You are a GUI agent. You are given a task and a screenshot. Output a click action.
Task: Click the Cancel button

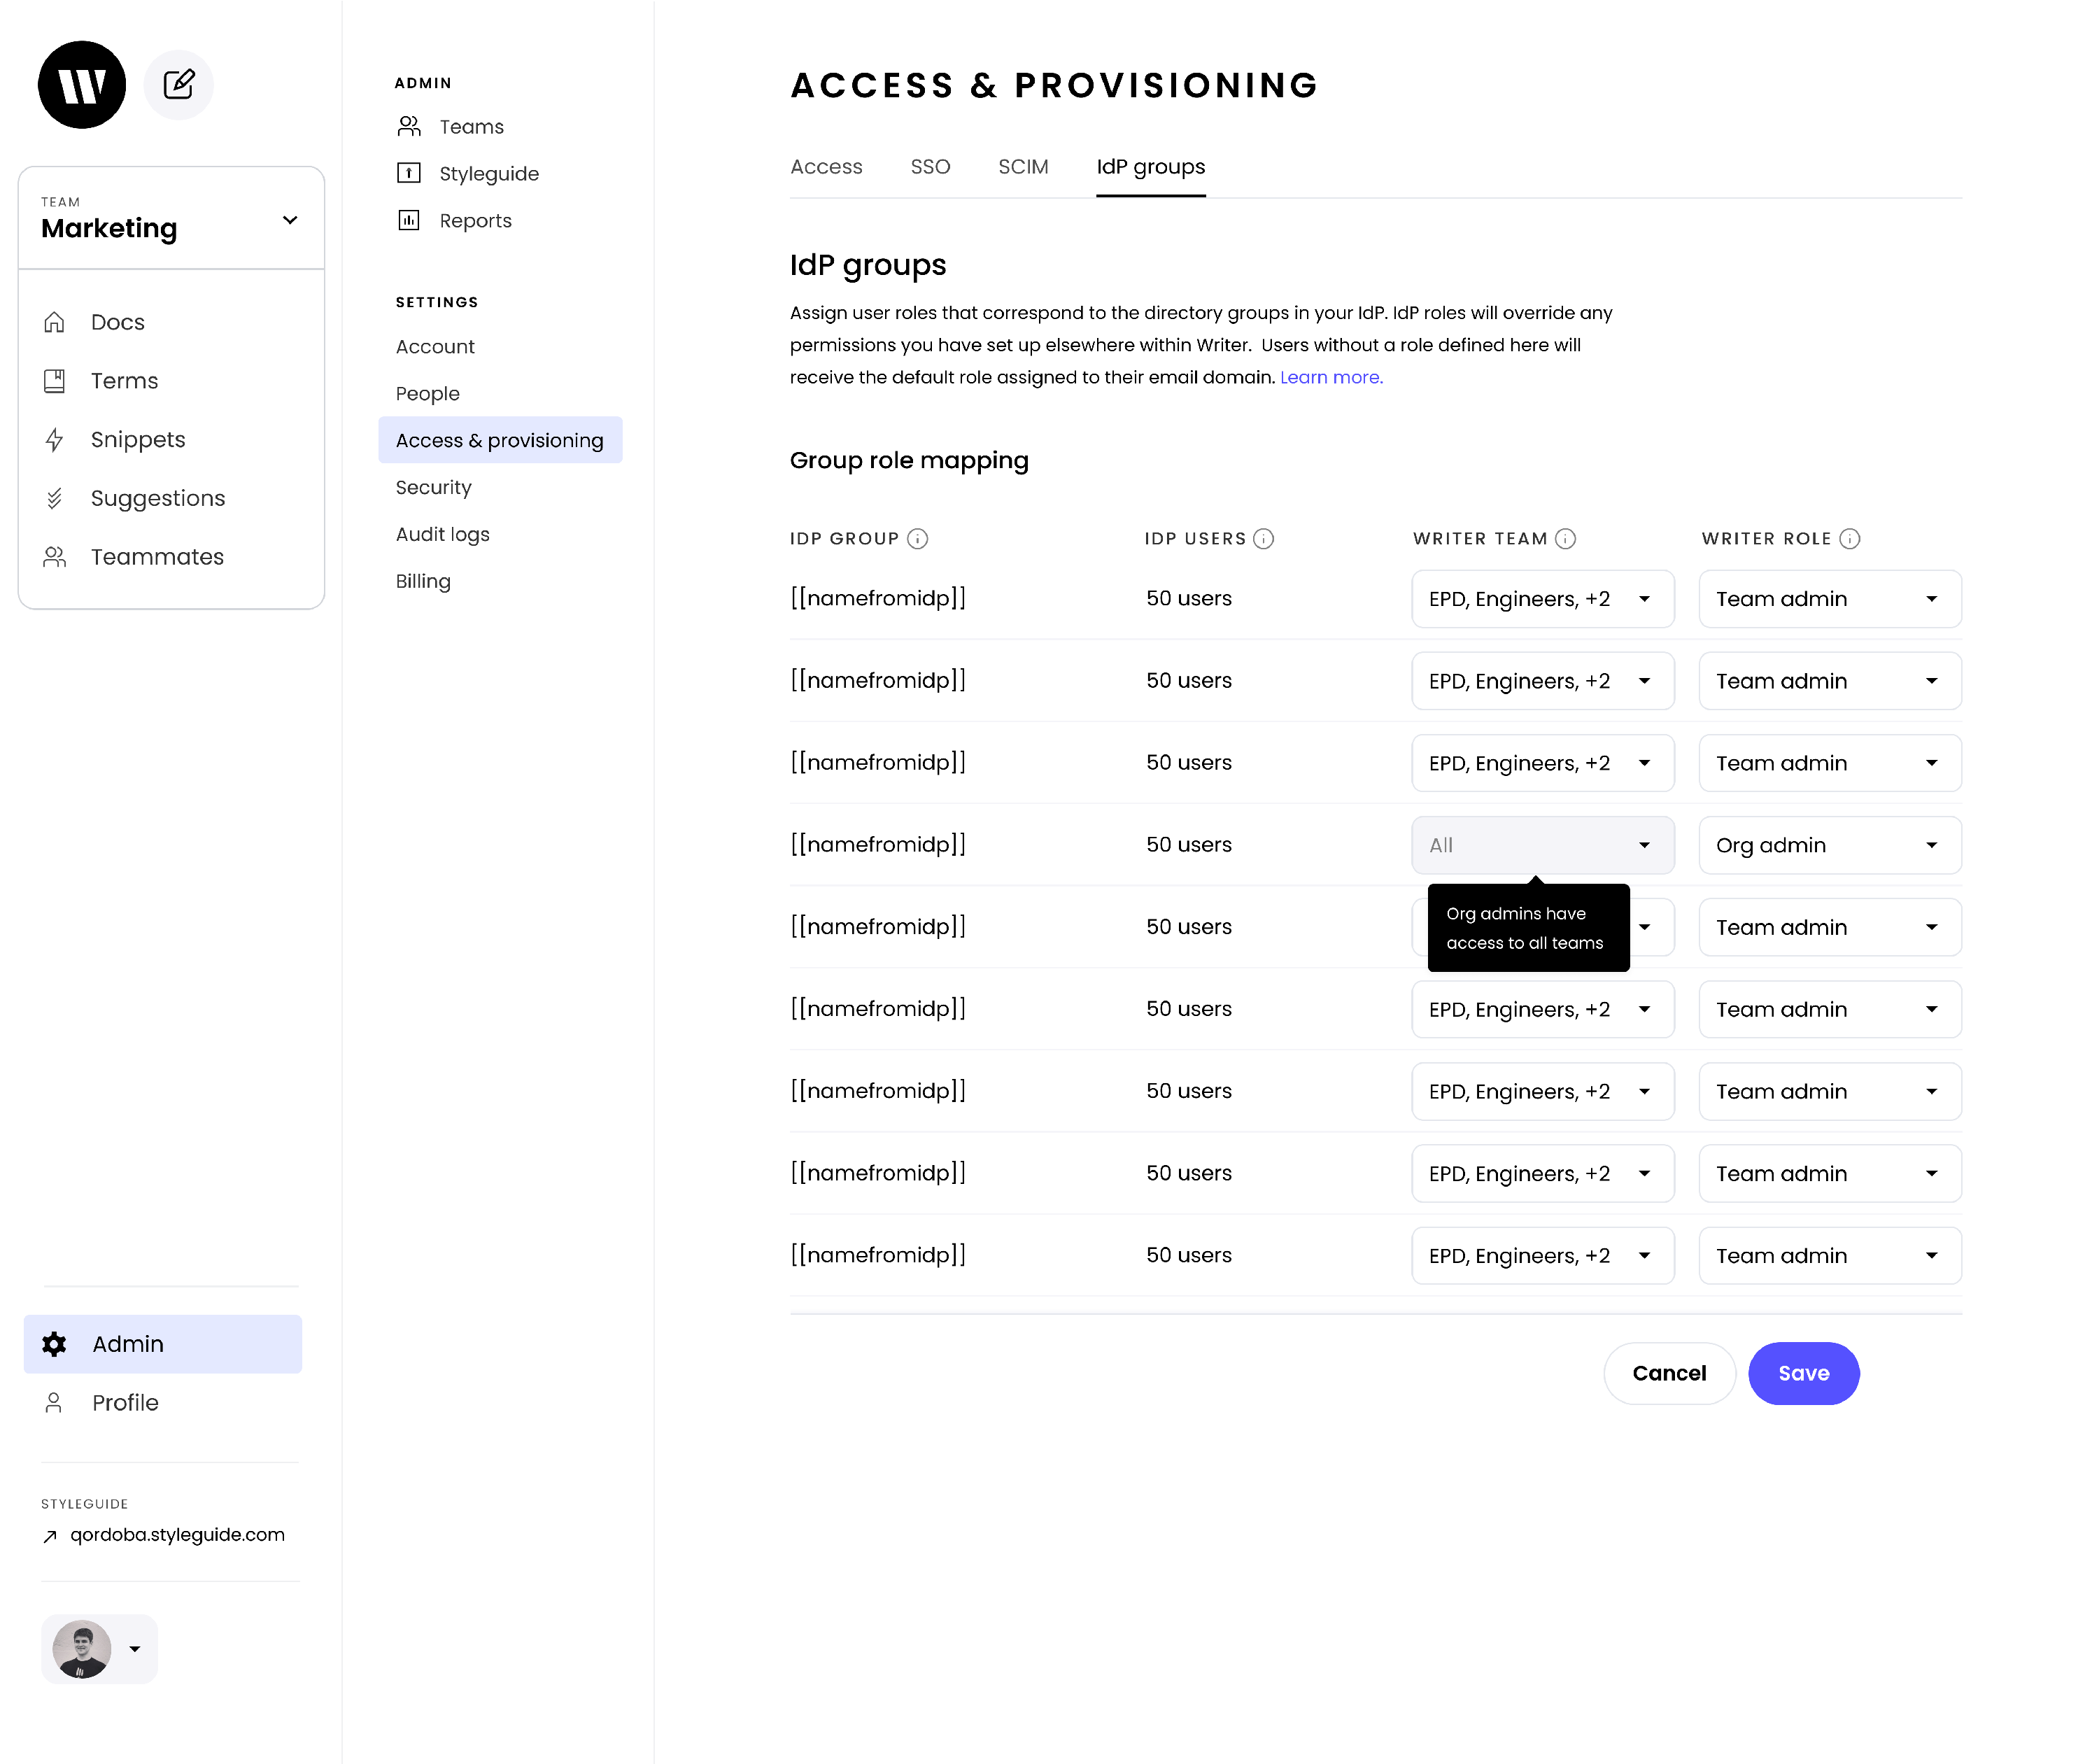tap(1669, 1374)
